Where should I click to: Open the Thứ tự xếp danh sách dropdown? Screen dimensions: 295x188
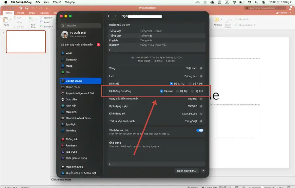coord(193,121)
